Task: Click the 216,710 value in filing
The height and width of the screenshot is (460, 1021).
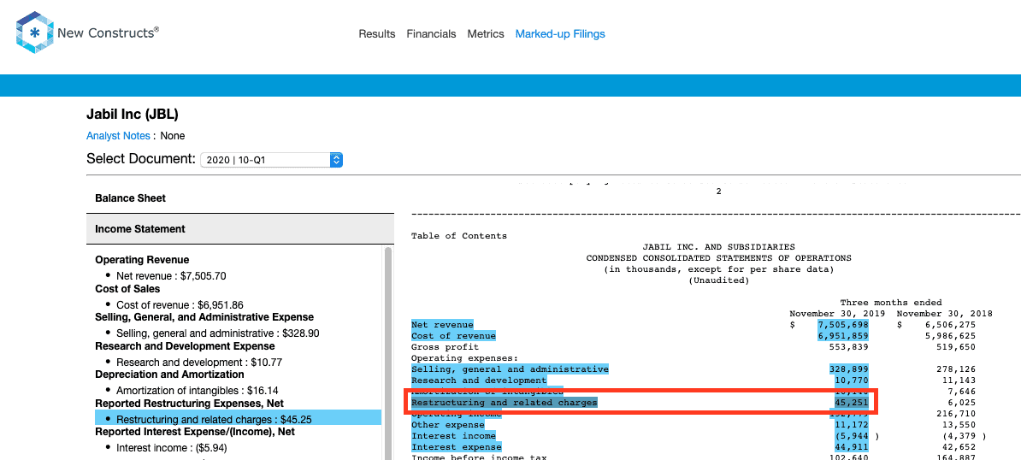Action: (955, 414)
